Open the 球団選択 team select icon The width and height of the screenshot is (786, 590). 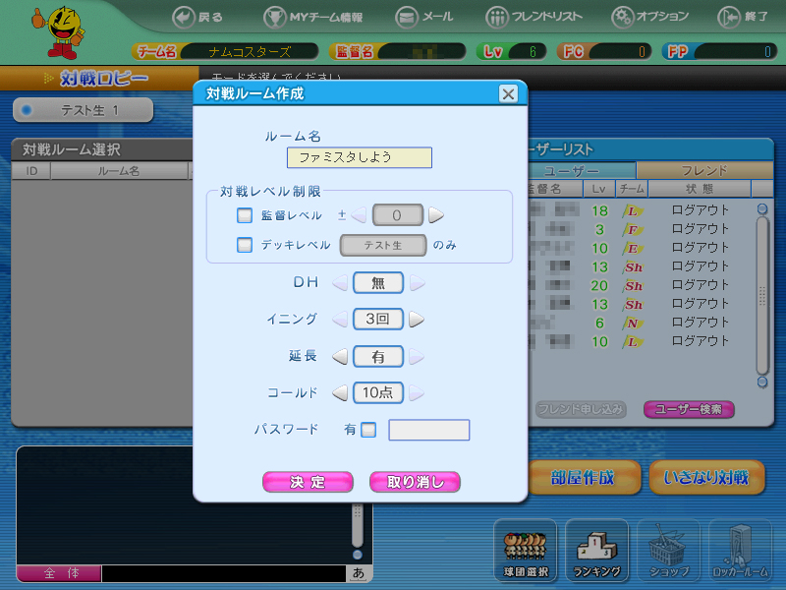click(525, 549)
